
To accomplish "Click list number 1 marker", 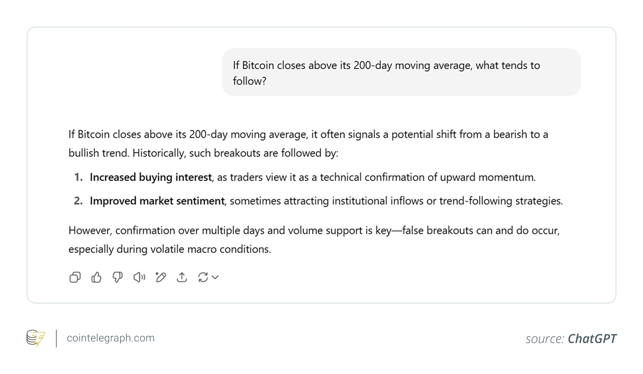I will click(78, 177).
